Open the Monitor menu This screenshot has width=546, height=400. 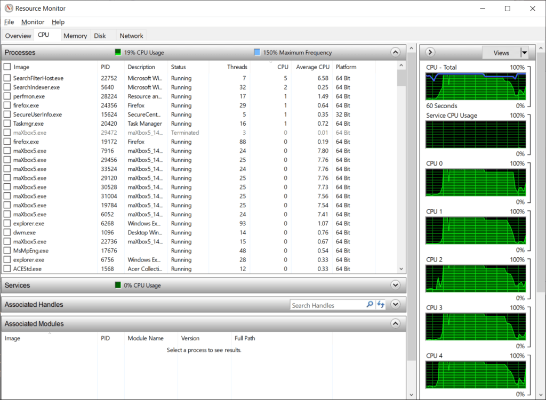tap(33, 22)
